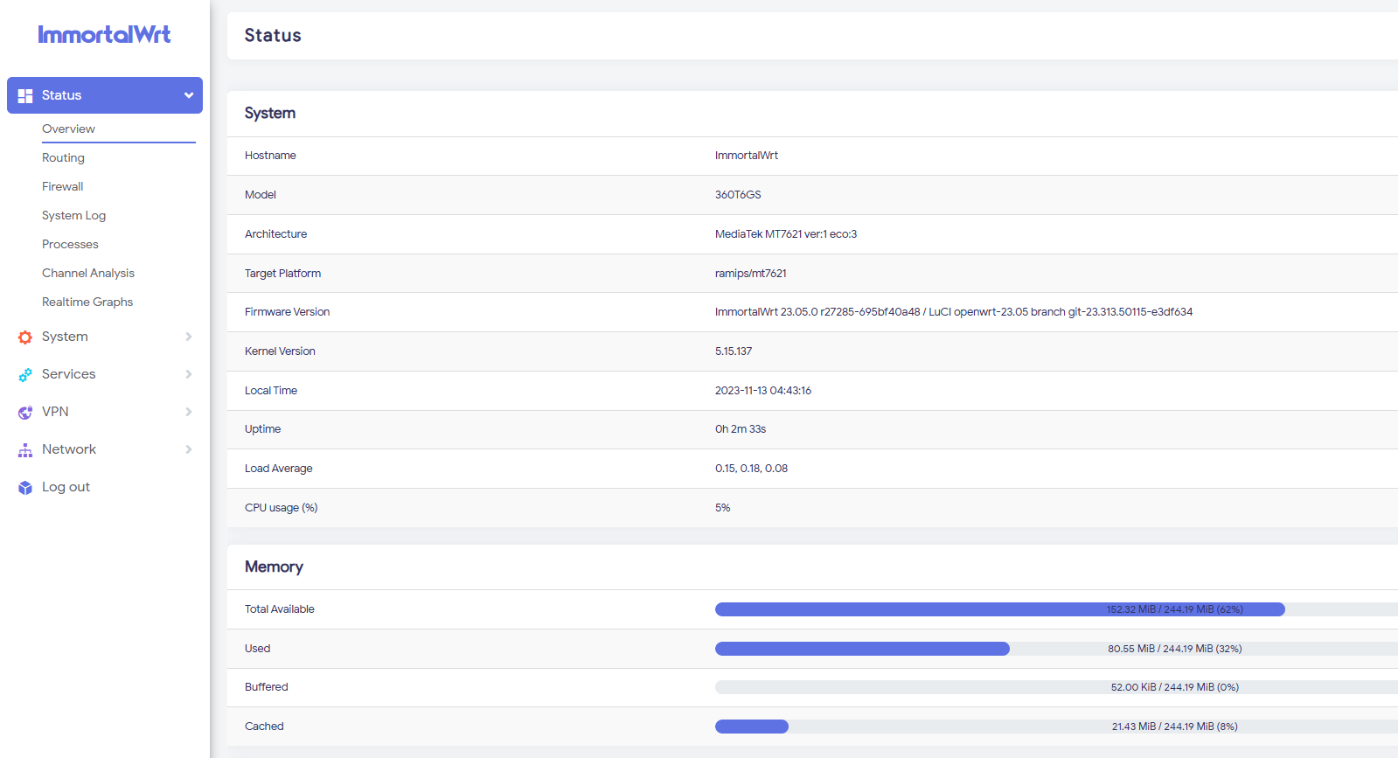Select the firmware version string
Viewport: 1398px width, 758px height.
(954, 312)
